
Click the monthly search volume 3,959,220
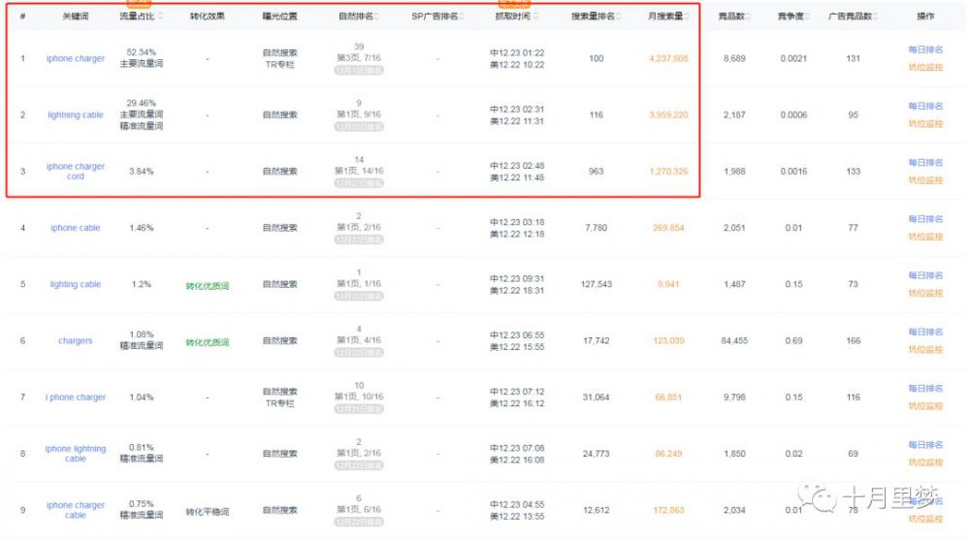pyautogui.click(x=668, y=114)
